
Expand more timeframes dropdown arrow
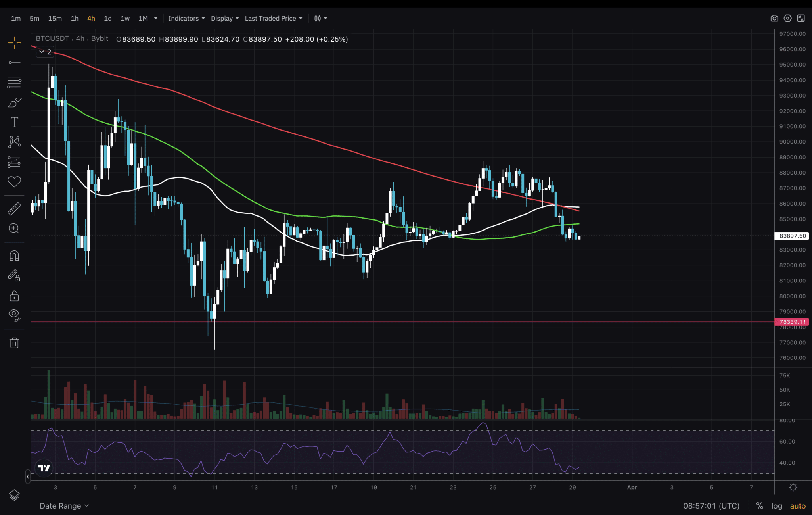point(156,18)
